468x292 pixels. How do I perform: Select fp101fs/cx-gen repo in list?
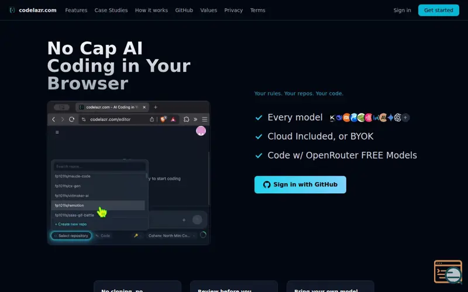(98, 186)
